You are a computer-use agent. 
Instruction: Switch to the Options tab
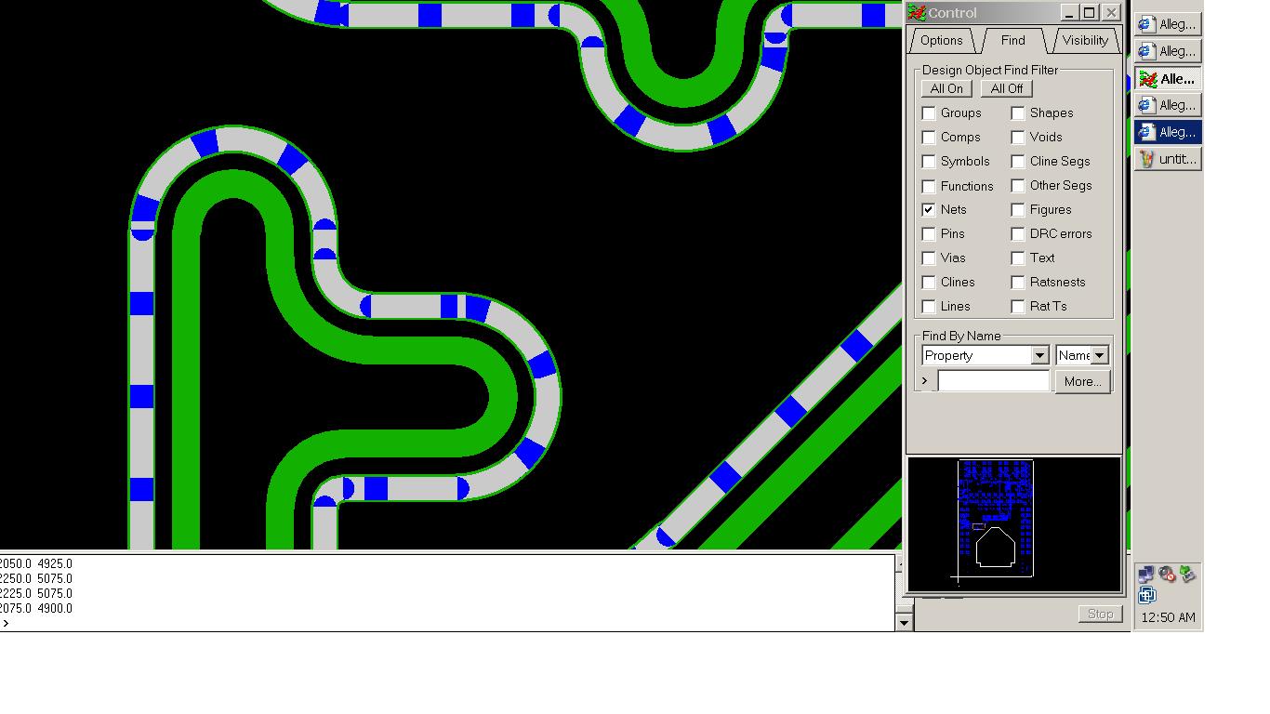click(942, 41)
